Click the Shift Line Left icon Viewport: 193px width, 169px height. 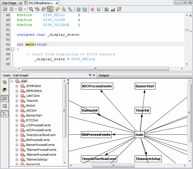click(78, 9)
